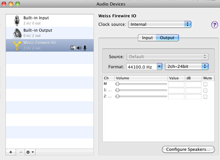Open help with the question mark button

pos(214,25)
